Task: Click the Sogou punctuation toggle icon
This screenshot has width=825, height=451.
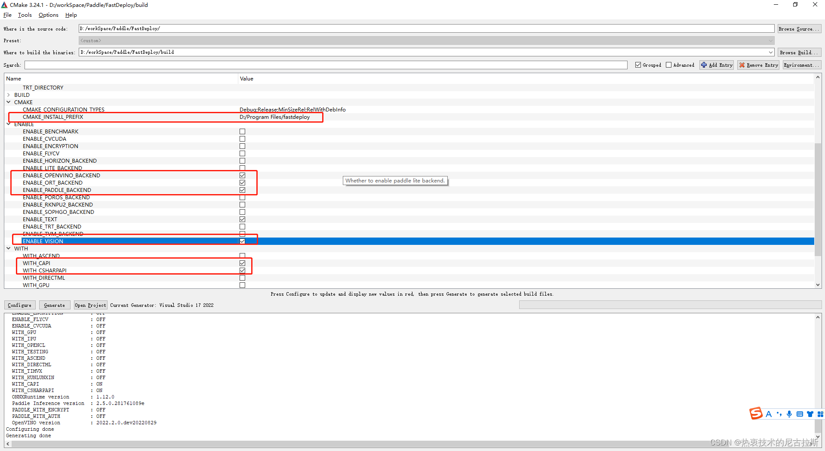Action: click(779, 414)
